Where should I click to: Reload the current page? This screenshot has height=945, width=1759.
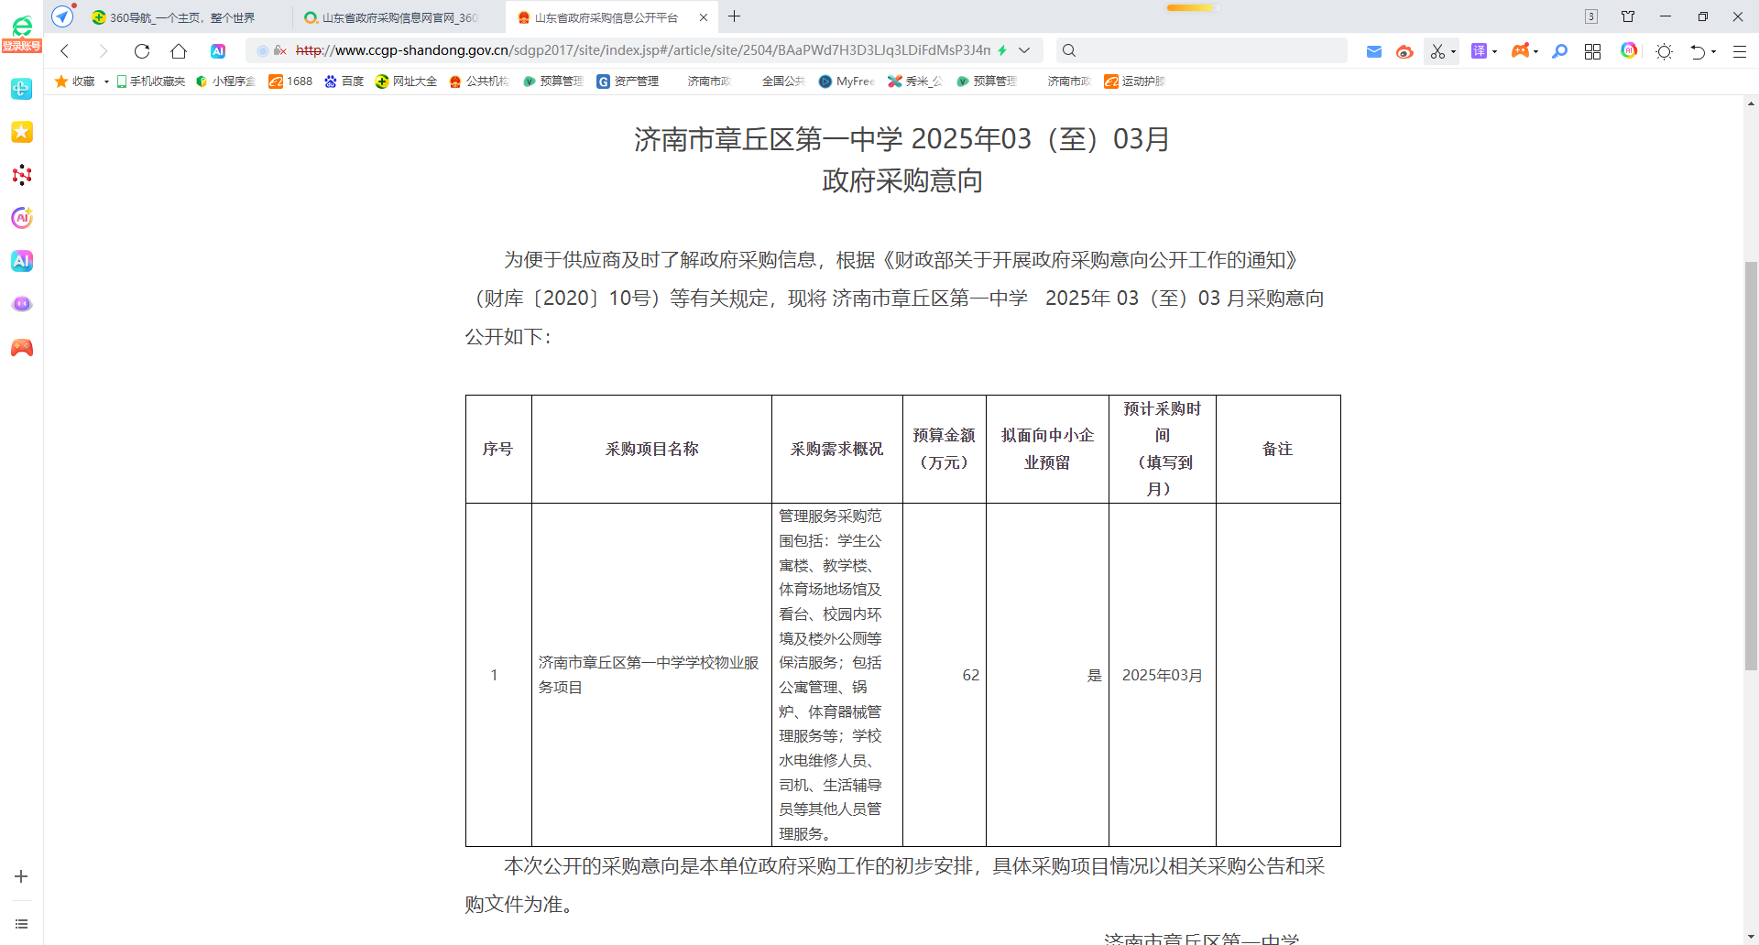pos(141,51)
